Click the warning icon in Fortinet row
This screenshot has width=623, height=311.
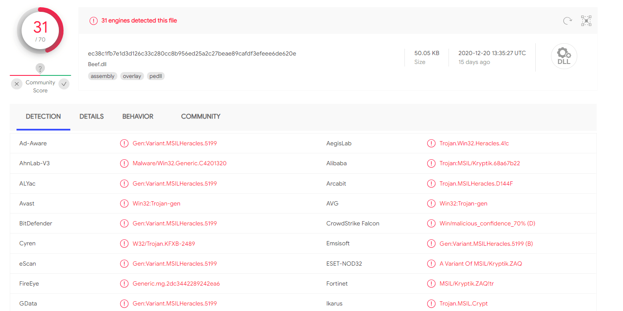[431, 283]
